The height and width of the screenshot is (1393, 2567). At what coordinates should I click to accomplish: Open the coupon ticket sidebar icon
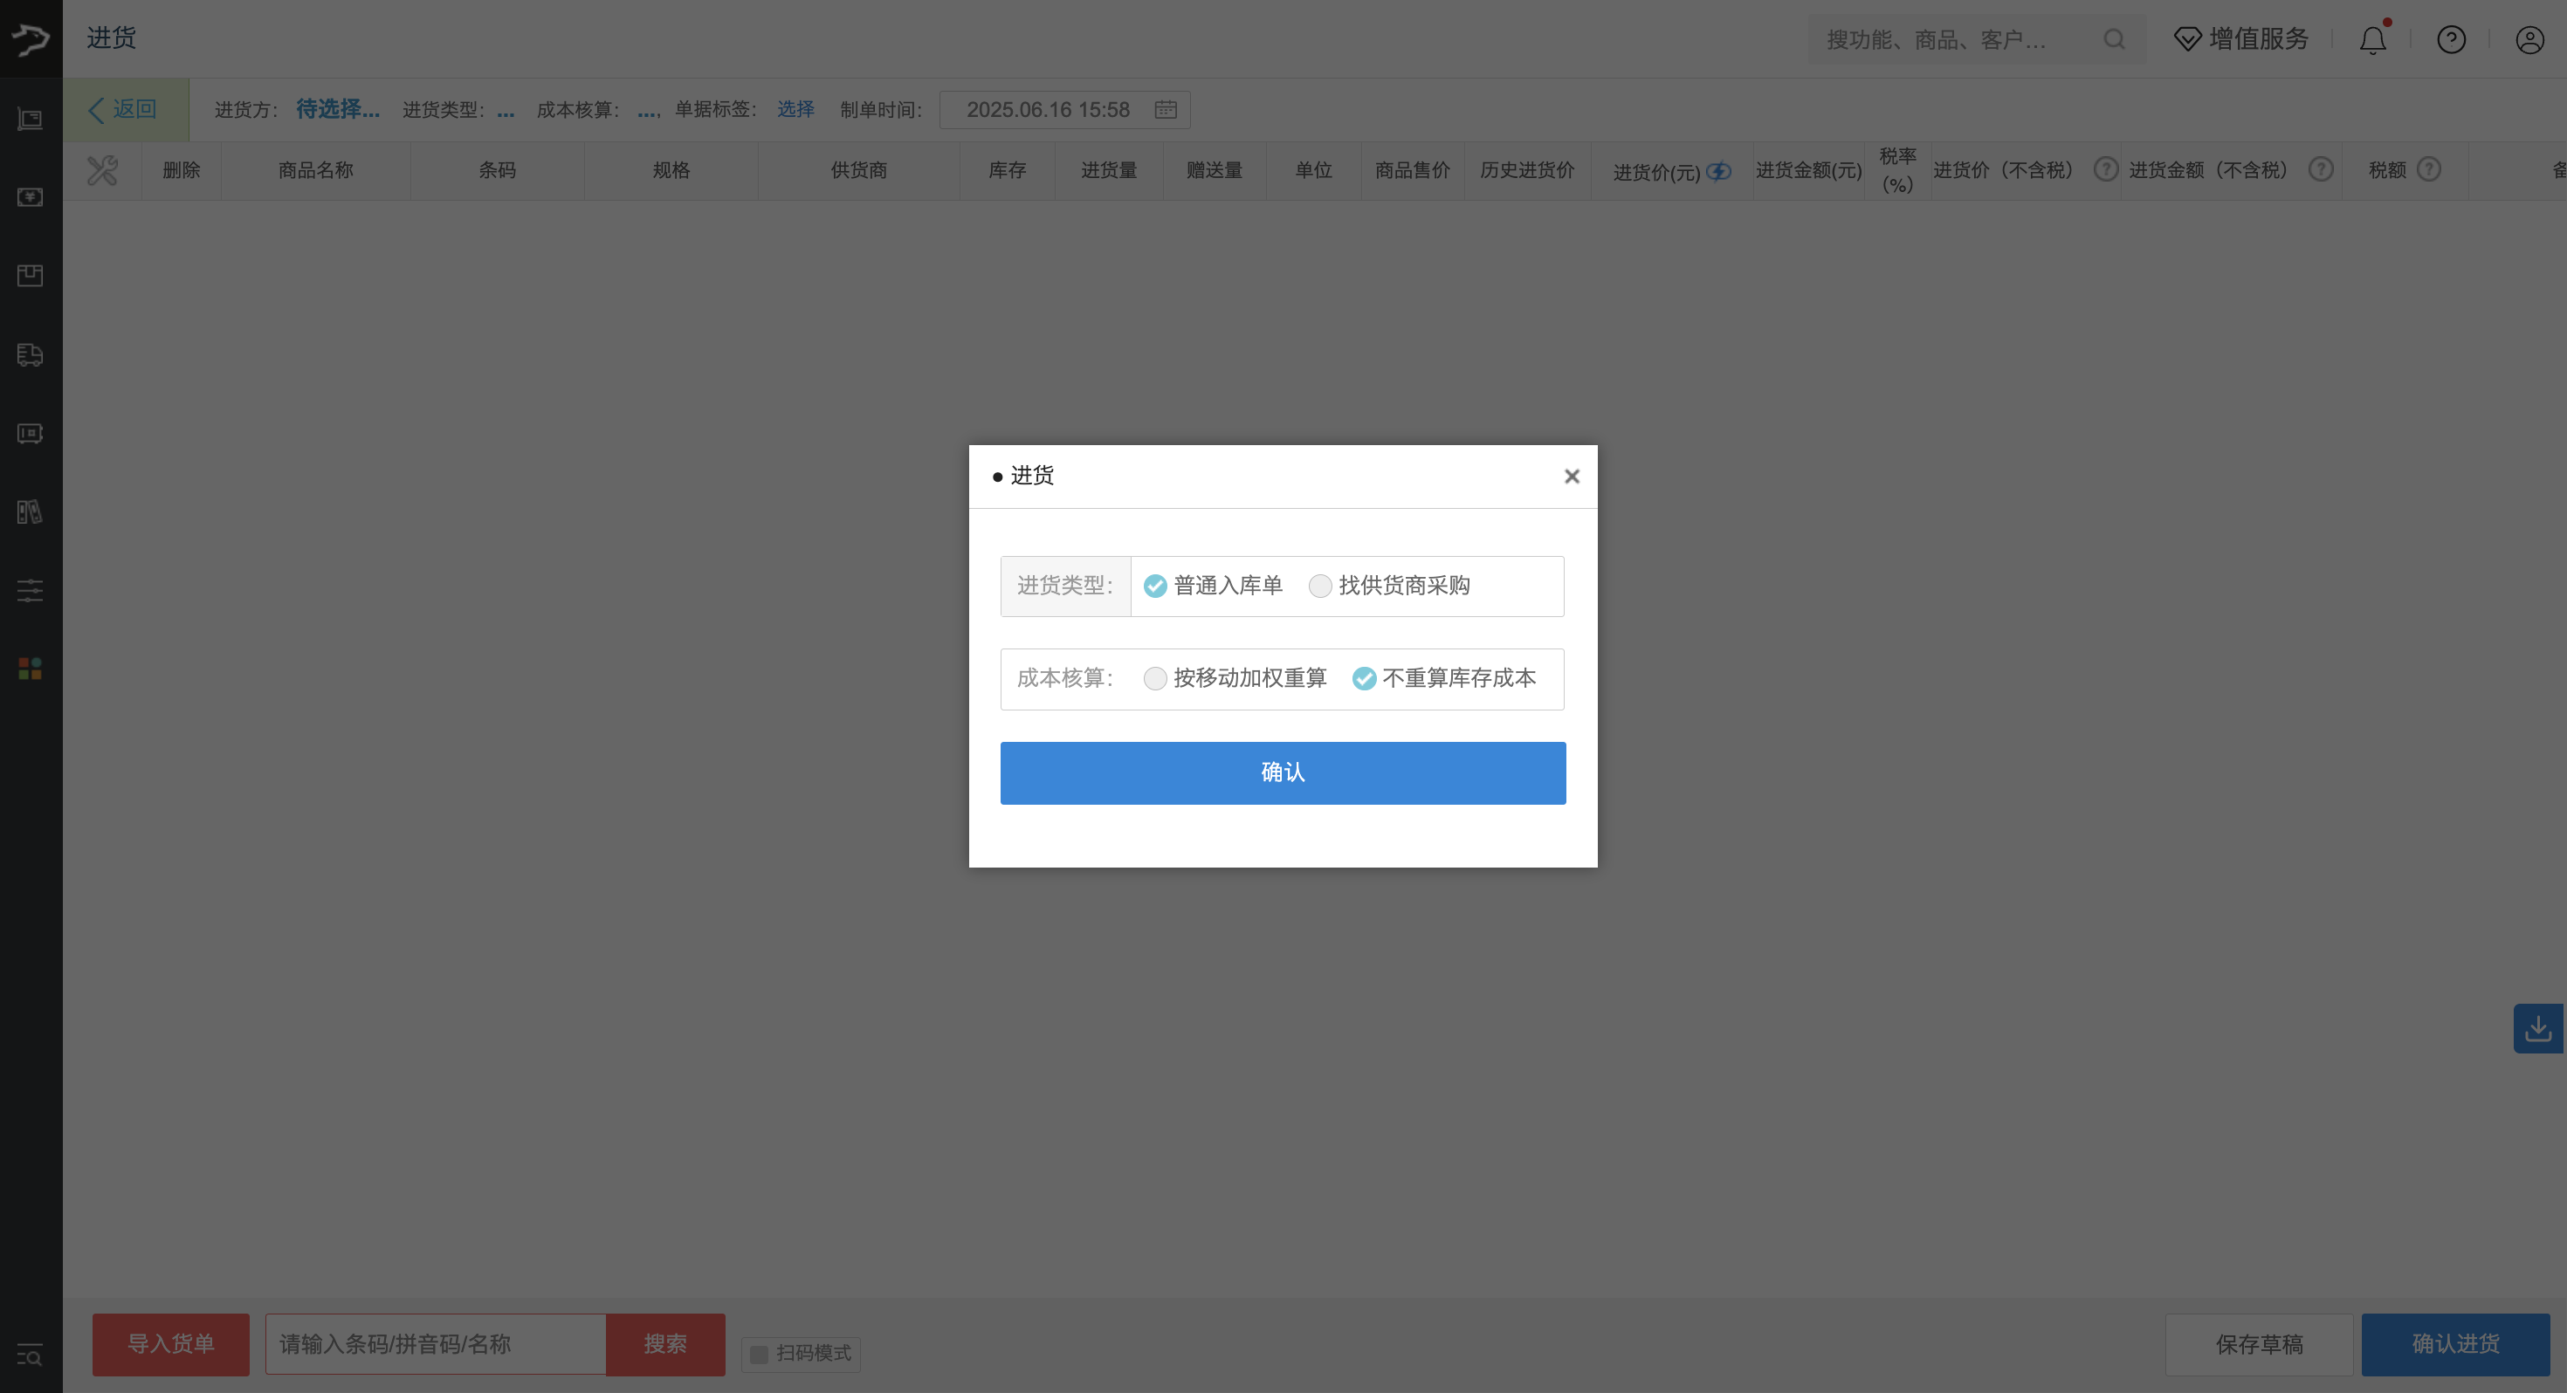pyautogui.click(x=30, y=434)
